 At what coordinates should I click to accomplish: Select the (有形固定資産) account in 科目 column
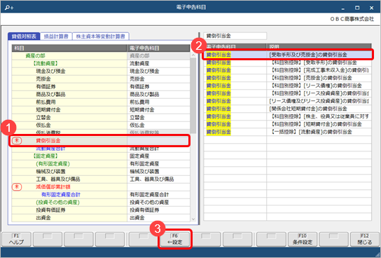click(53, 163)
